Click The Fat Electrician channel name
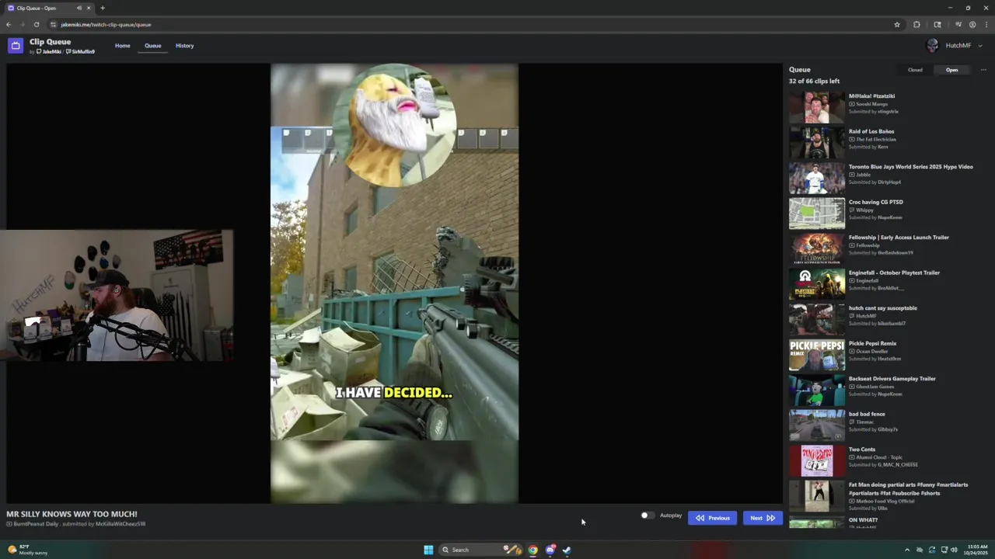Image resolution: width=995 pixels, height=559 pixels. [876, 139]
